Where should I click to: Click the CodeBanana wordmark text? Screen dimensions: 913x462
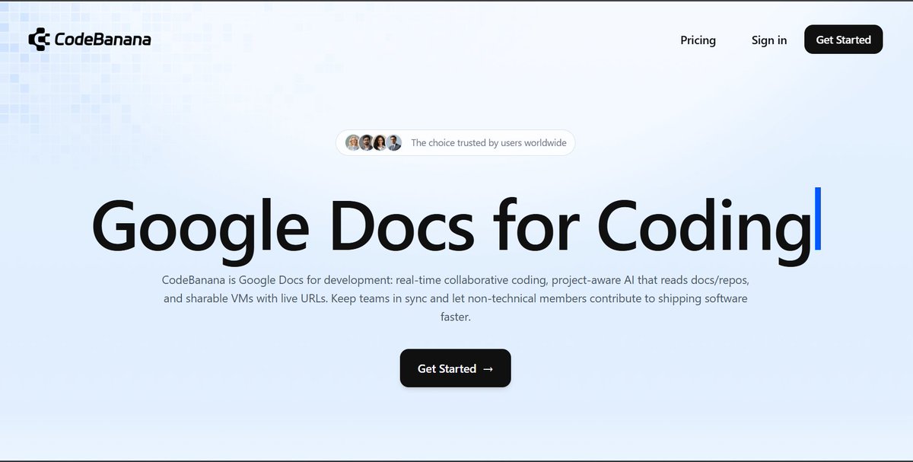[101, 38]
